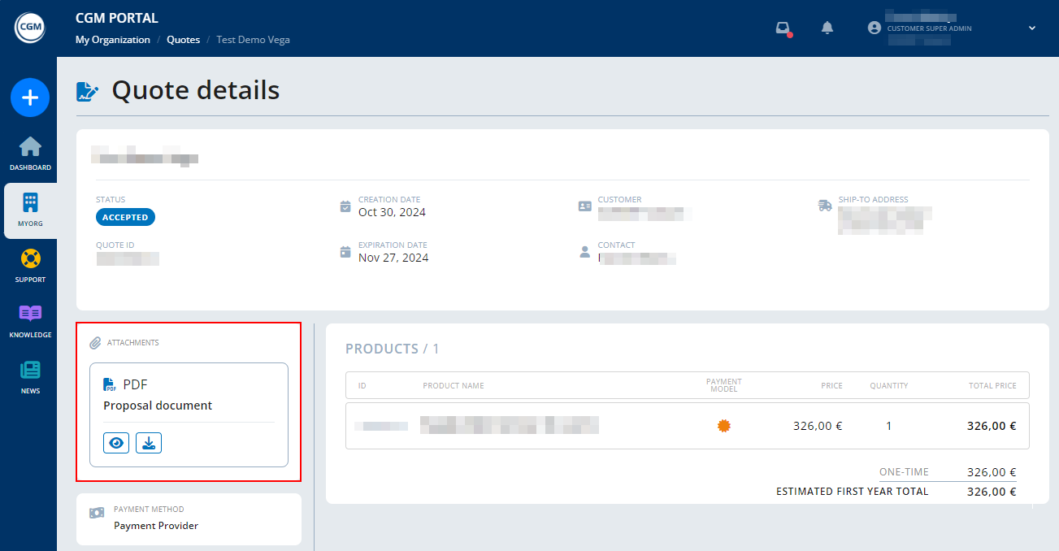Click the ACCEPTED status badge
The width and height of the screenshot is (1059, 551).
click(125, 217)
